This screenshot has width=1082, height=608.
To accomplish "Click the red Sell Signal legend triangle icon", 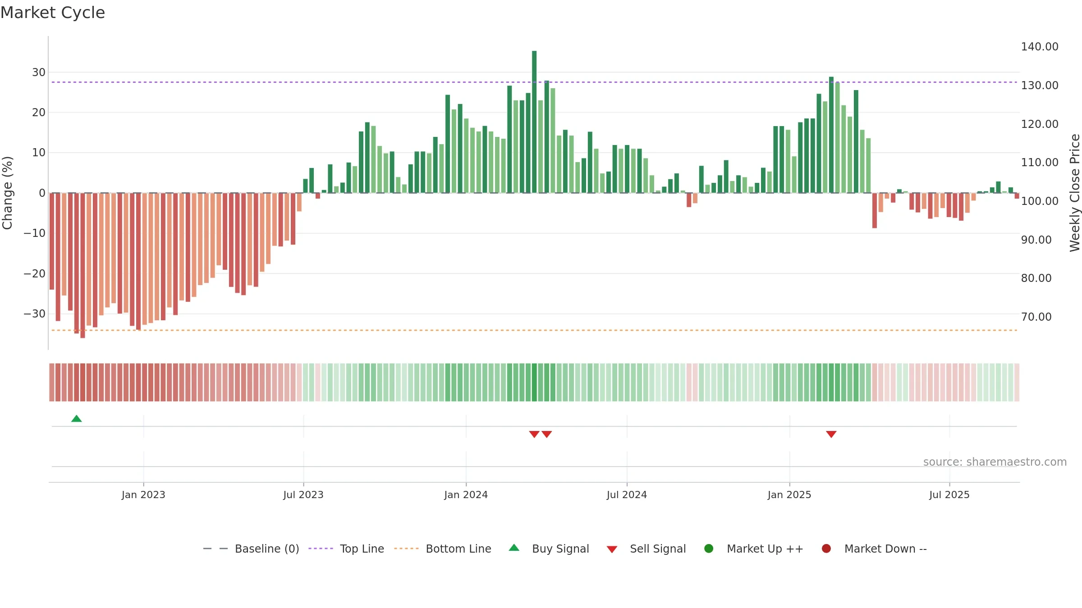I will tap(612, 549).
